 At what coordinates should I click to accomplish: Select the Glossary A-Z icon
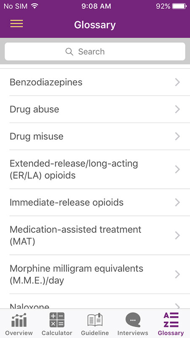point(171,320)
